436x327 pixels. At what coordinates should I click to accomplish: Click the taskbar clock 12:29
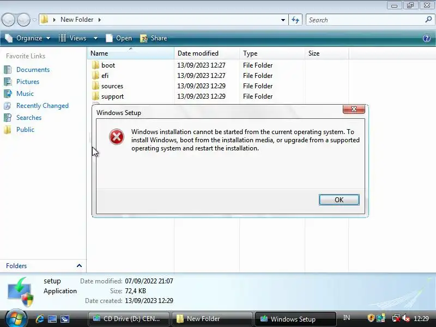pos(421,318)
